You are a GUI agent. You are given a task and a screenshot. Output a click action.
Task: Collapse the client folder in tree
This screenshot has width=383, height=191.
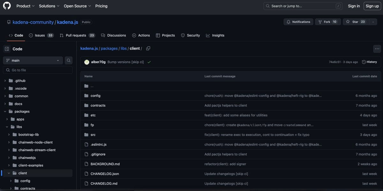point(9,173)
